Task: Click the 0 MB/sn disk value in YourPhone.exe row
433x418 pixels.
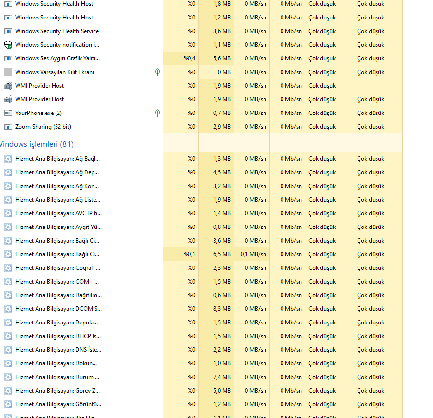Action: pyautogui.click(x=256, y=113)
